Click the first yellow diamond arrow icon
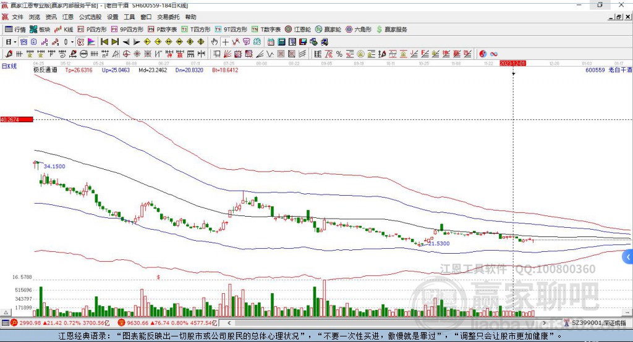Screen dimensions: 633x342 tap(147, 42)
